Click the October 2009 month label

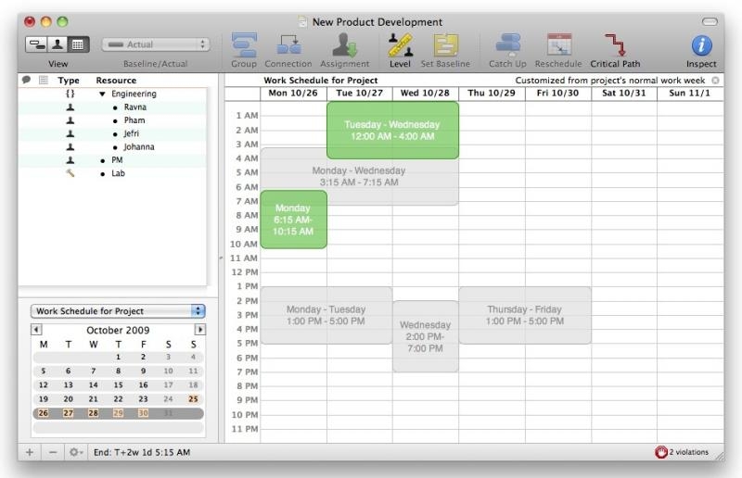(118, 330)
